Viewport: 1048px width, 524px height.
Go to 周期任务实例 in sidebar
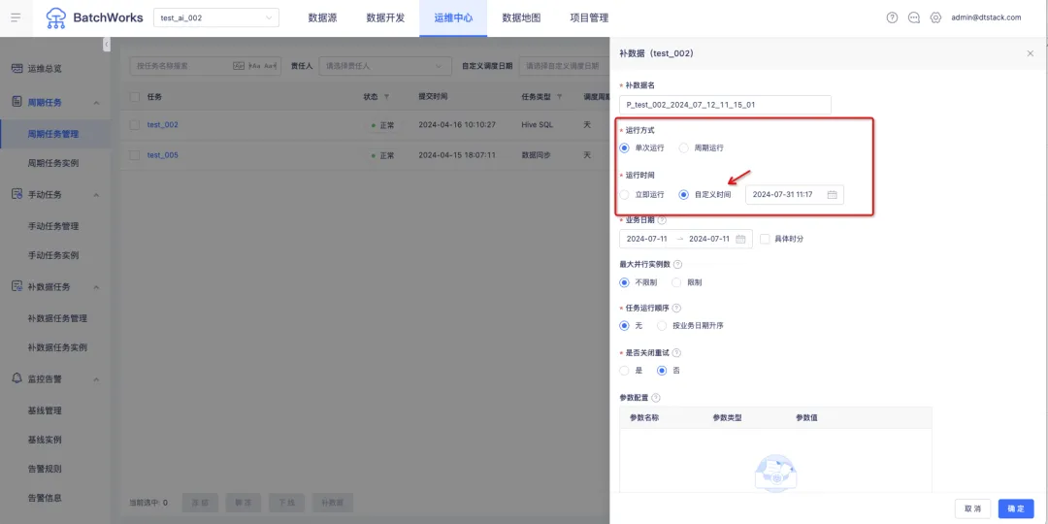coord(54,163)
